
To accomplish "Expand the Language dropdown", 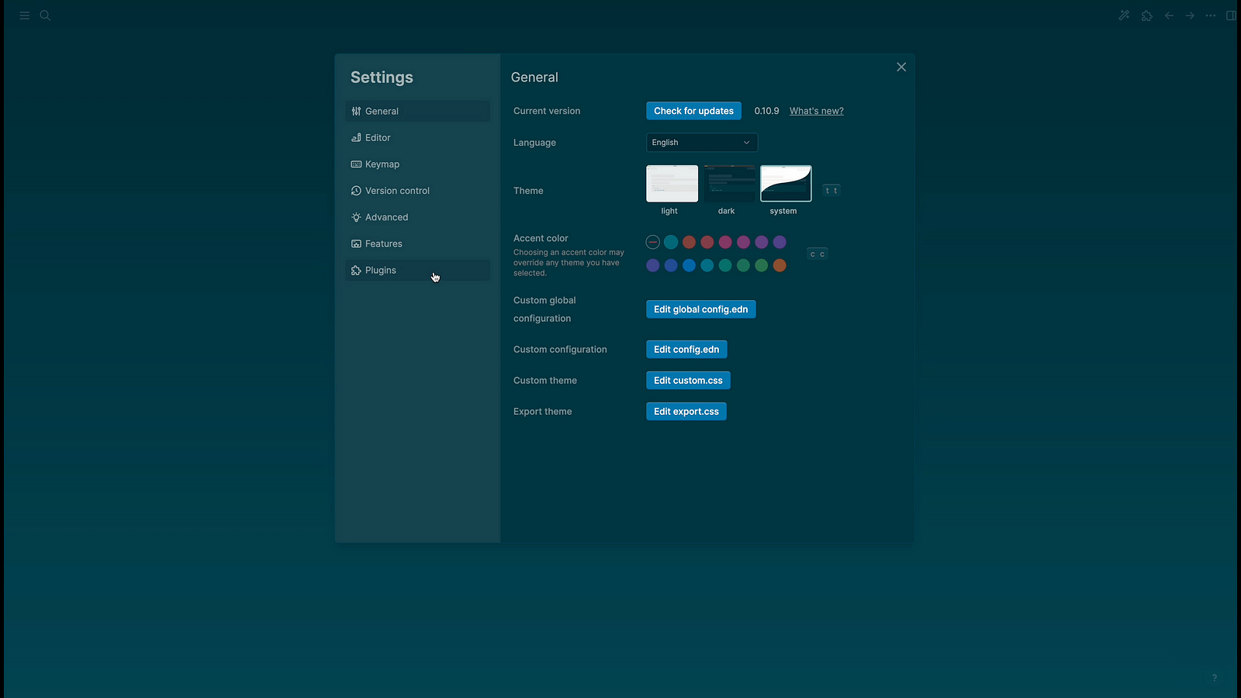I will tap(701, 143).
